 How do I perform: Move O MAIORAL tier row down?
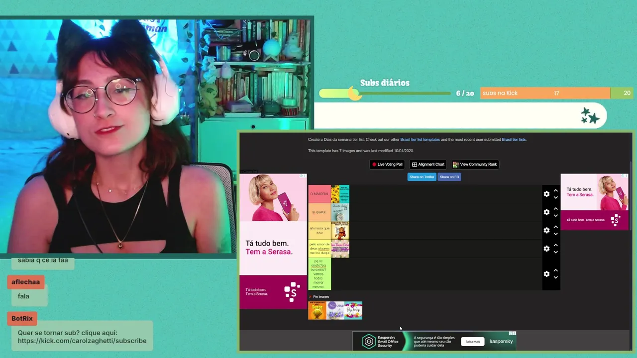pyautogui.click(x=556, y=197)
